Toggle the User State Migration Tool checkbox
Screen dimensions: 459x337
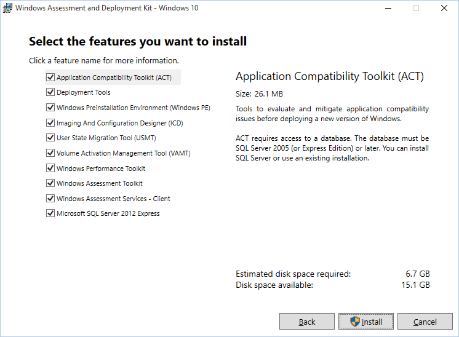pos(50,138)
